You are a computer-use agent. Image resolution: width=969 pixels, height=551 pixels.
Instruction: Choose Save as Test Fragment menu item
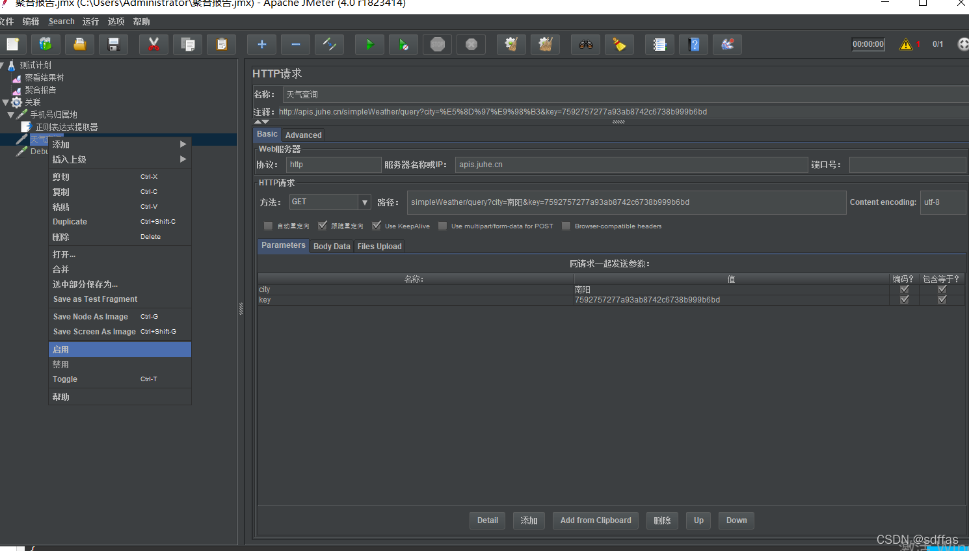click(x=120, y=299)
